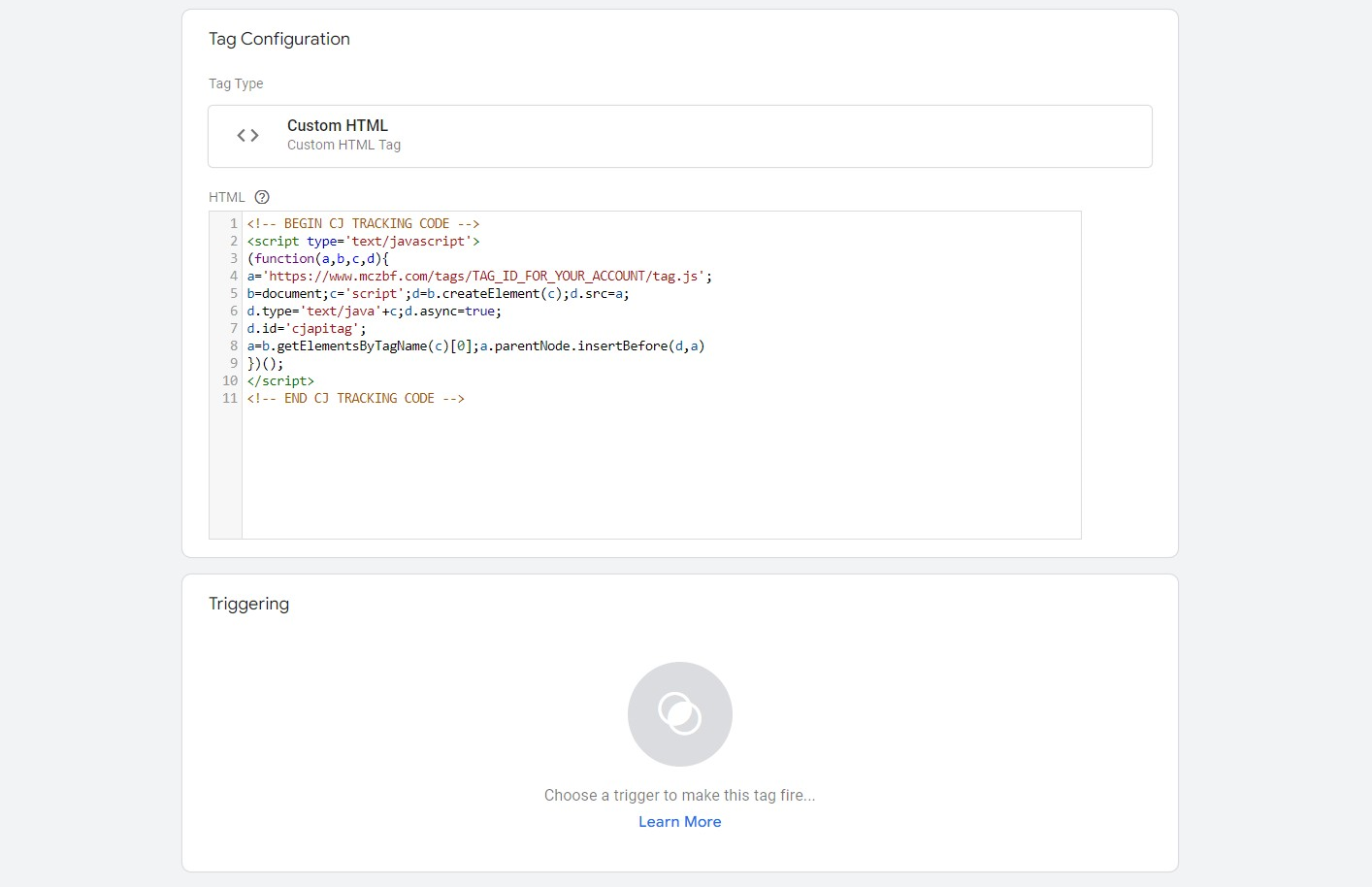Click the trigger placeholder circle icon

pos(680,714)
